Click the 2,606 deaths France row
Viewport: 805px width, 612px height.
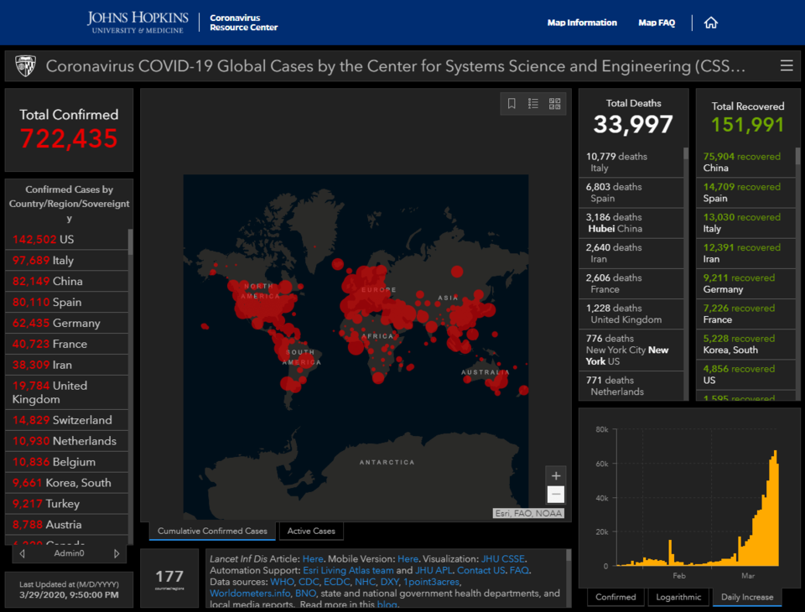coord(631,283)
